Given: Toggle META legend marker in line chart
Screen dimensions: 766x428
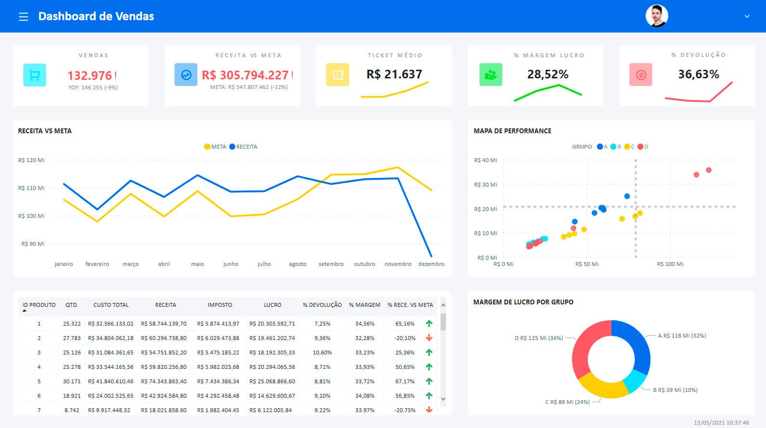Looking at the screenshot, I should [x=207, y=147].
